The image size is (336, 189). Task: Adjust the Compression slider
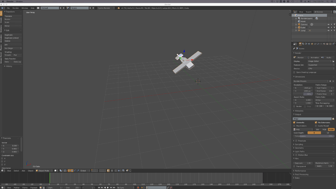(x=314, y=136)
